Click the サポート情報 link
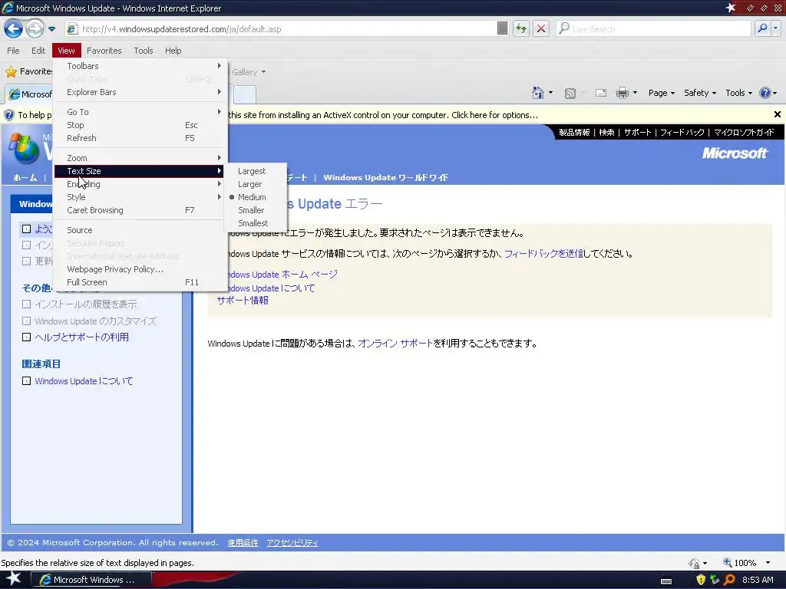This screenshot has width=786, height=589. point(243,300)
